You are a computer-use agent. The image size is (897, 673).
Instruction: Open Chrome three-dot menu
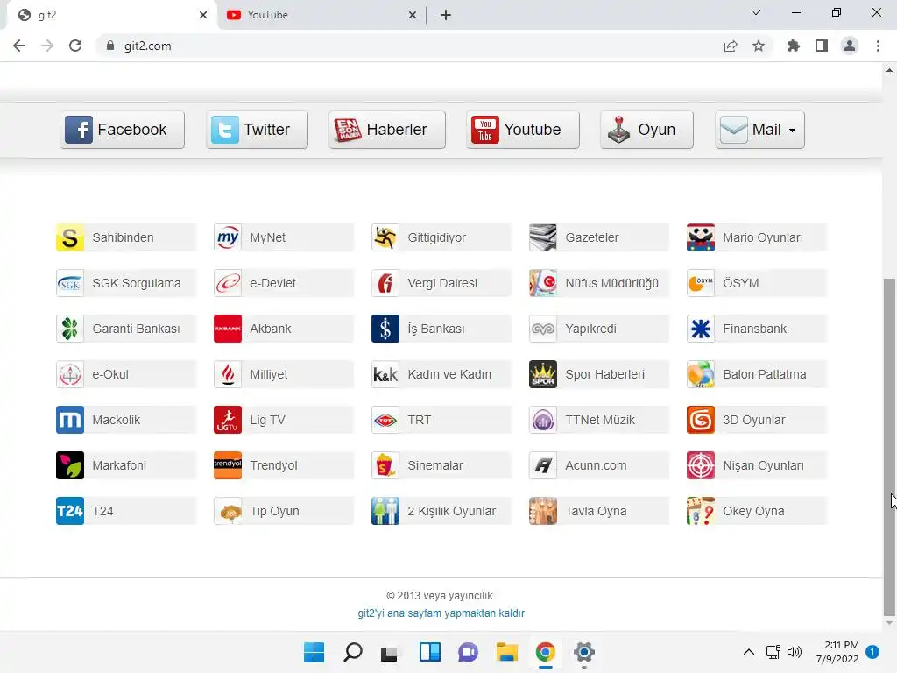(x=878, y=46)
